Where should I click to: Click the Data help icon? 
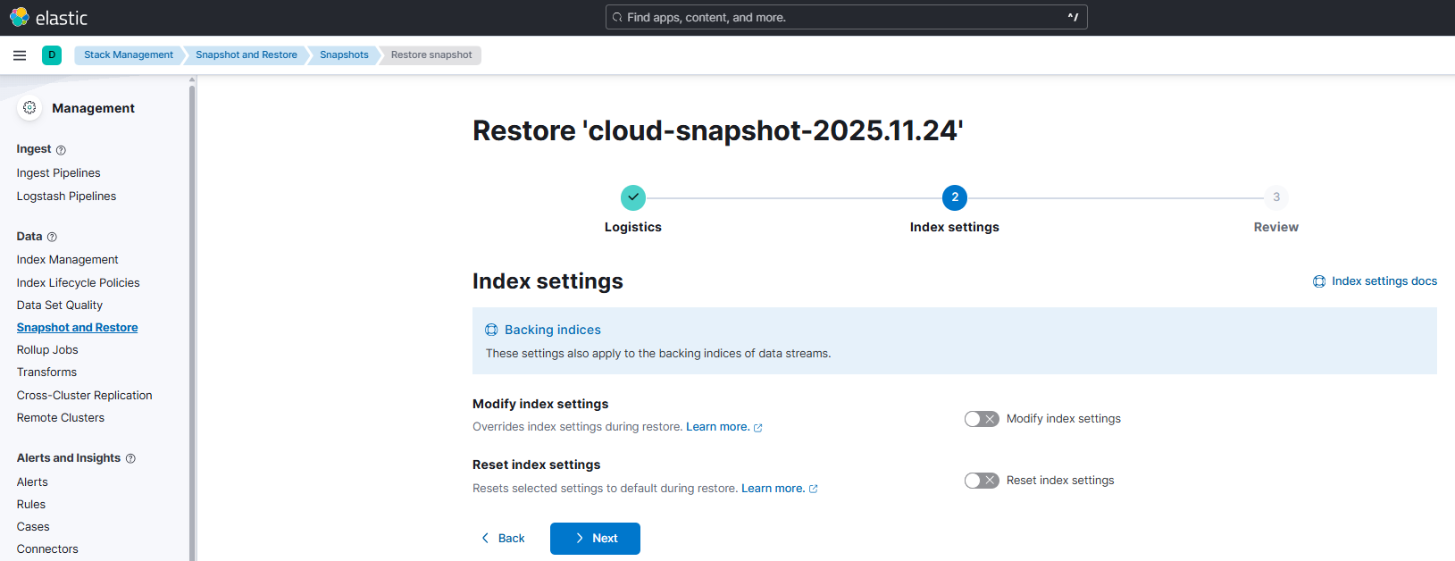(x=52, y=237)
